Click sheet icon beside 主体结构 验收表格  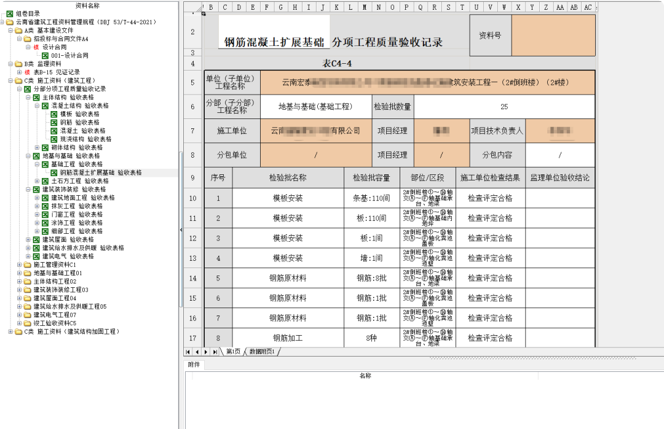pos(36,97)
